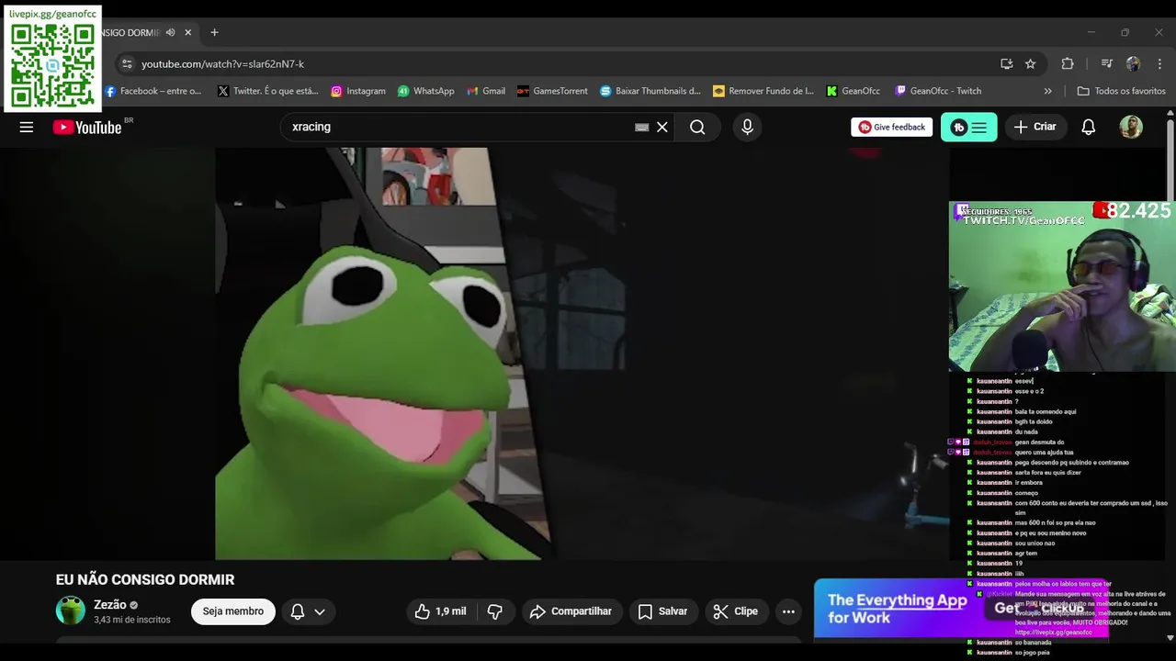
Task: Create a clip with Clipe
Action: coord(736,611)
